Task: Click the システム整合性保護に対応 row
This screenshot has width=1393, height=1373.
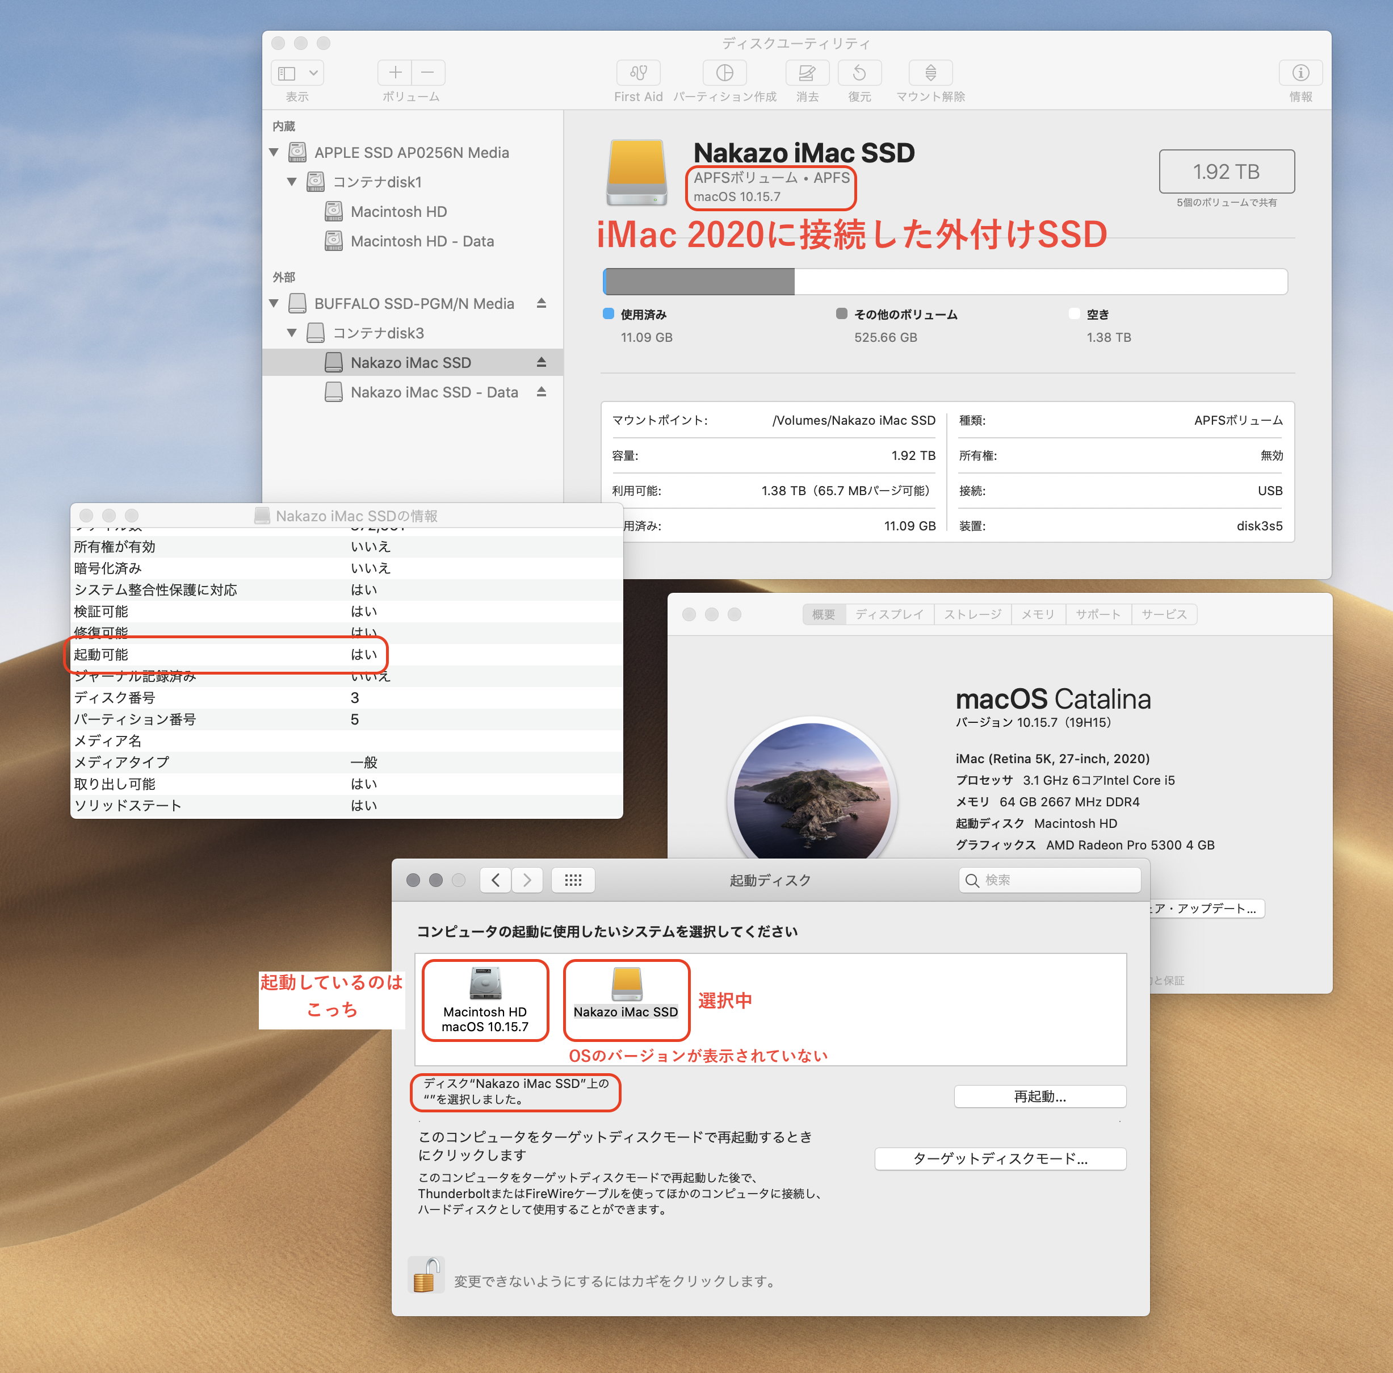Action: coord(347,590)
